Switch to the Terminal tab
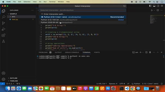This screenshot has width=165, height=92. [87, 52]
